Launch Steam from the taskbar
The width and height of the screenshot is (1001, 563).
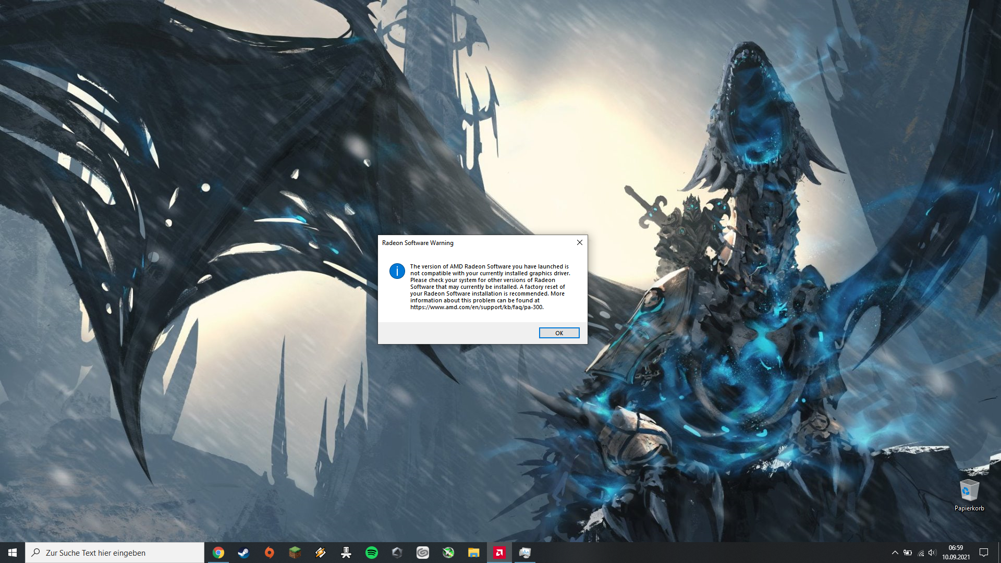243,553
